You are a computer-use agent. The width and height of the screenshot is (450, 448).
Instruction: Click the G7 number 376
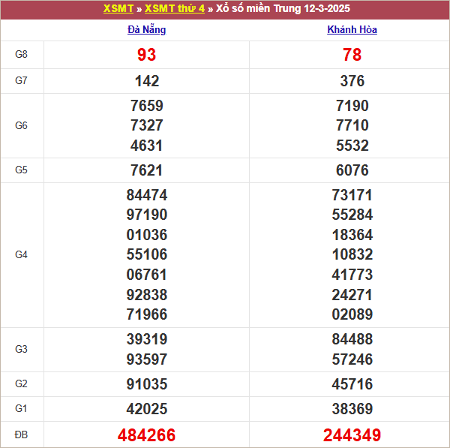(352, 81)
